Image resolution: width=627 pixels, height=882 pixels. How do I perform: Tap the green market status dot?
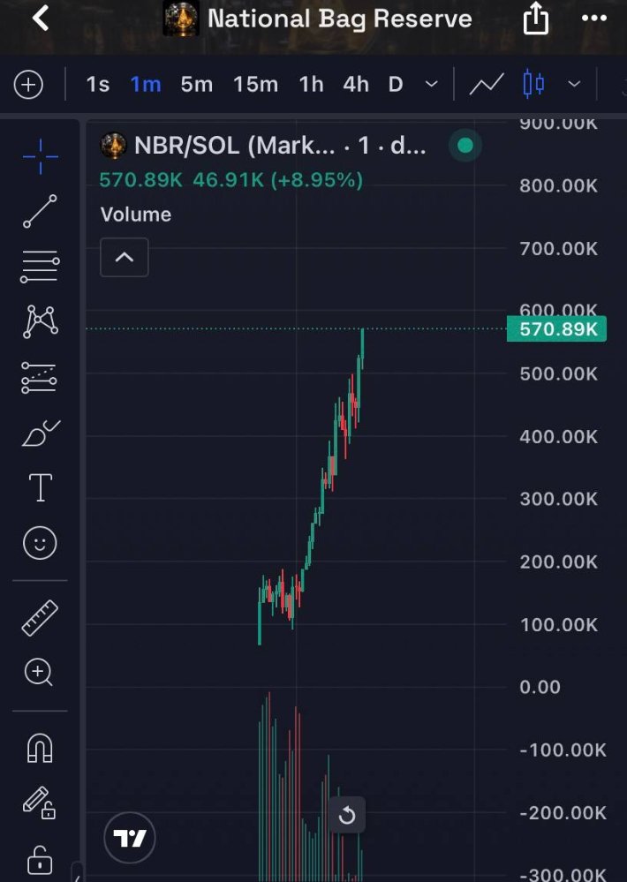point(465,146)
